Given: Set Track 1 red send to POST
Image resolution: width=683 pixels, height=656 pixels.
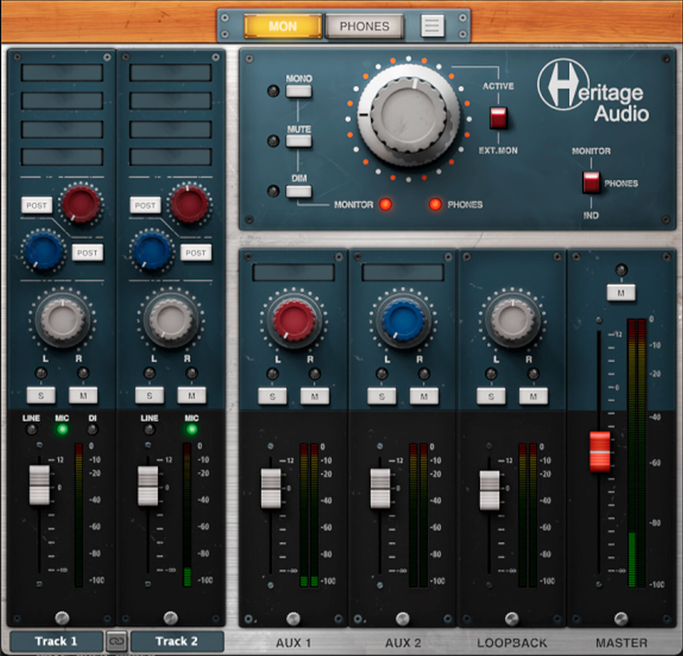Looking at the screenshot, I should (36, 205).
